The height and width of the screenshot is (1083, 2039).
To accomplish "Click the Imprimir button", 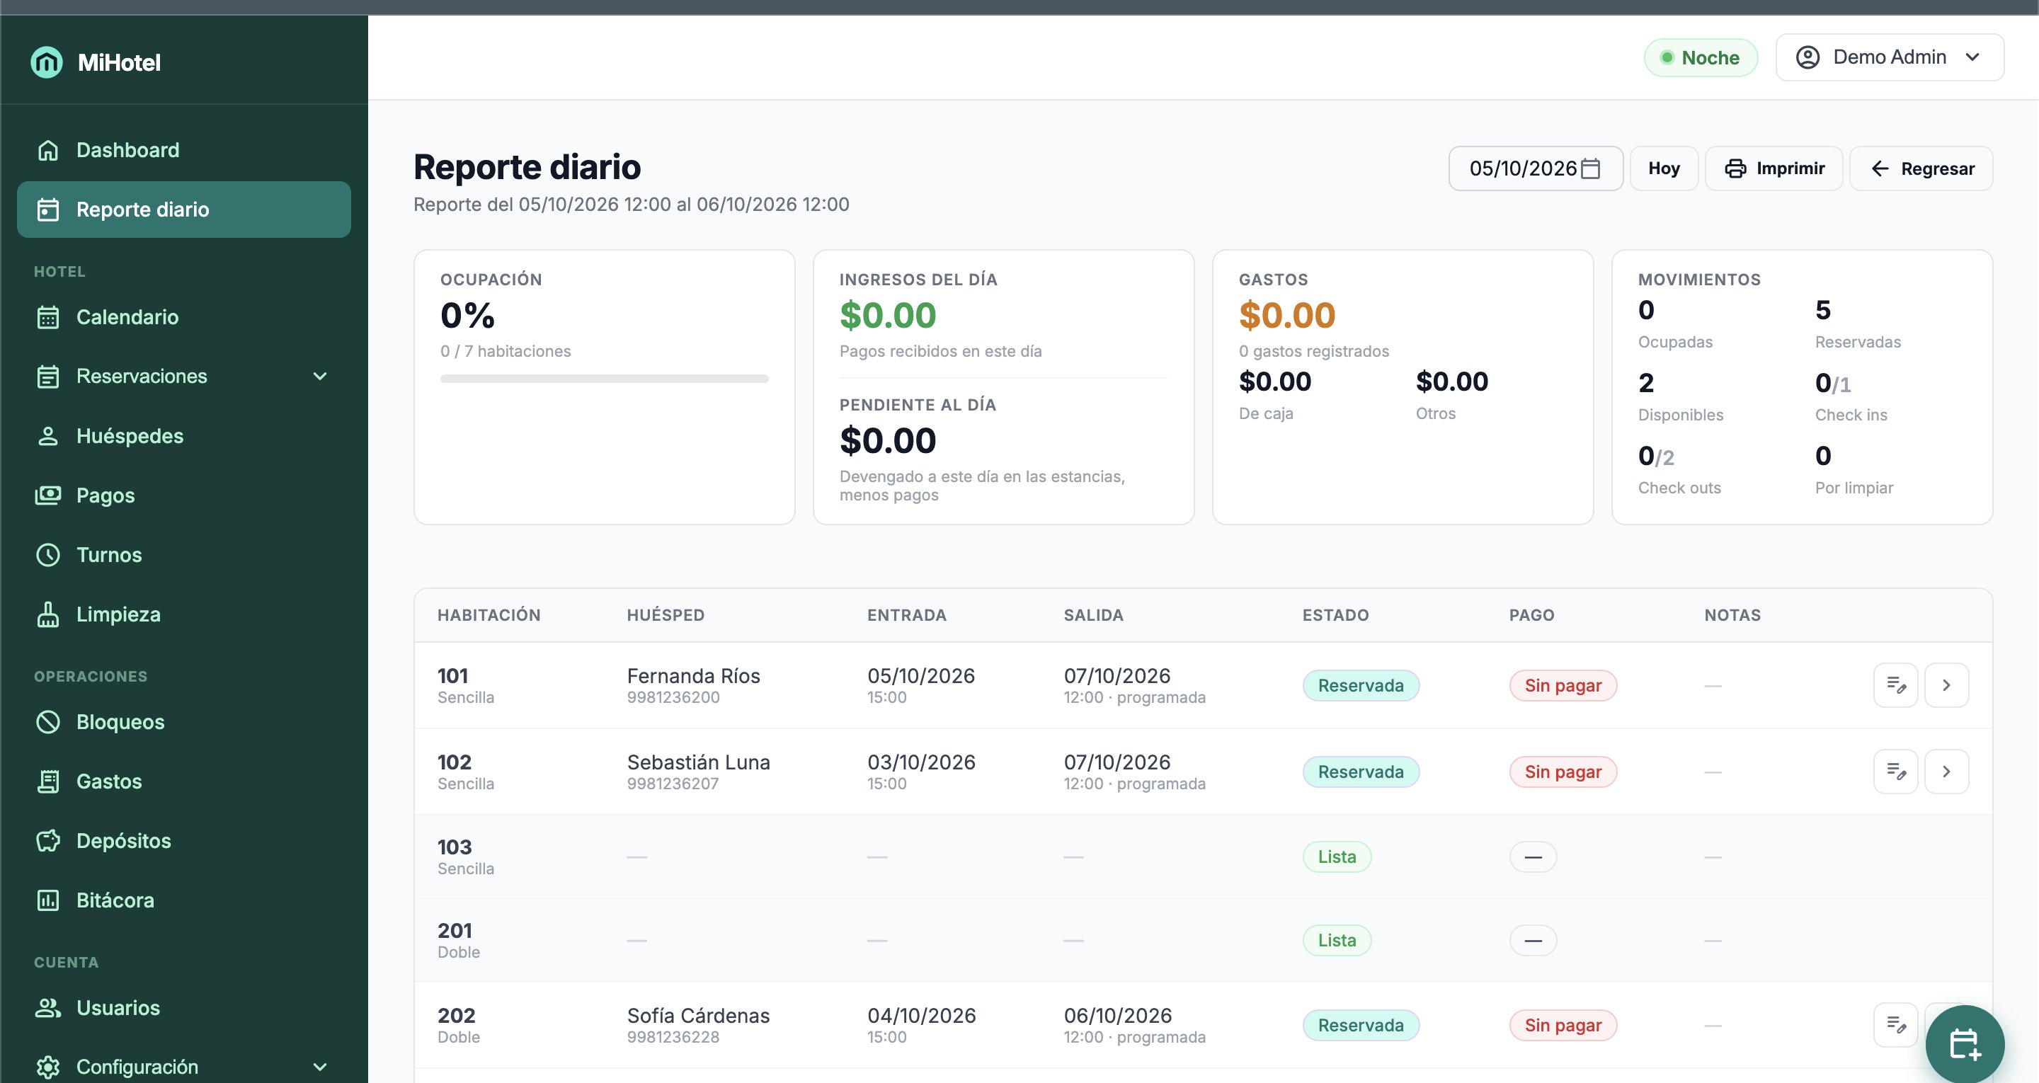I will pos(1773,168).
